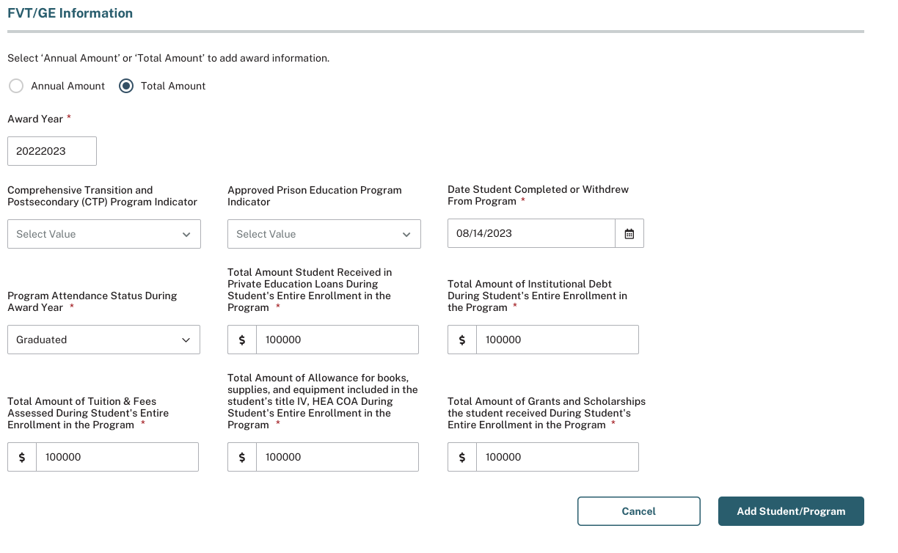Select the Total Amount radio button
The width and height of the screenshot is (898, 553).
pos(126,86)
